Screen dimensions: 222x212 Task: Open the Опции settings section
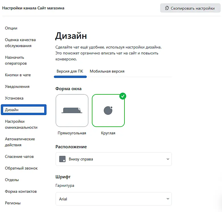11,28
